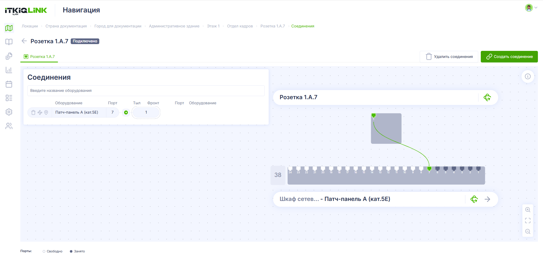This screenshot has width=543, height=260.
Task: Toggle the green connection status indicator
Action: (x=126, y=112)
